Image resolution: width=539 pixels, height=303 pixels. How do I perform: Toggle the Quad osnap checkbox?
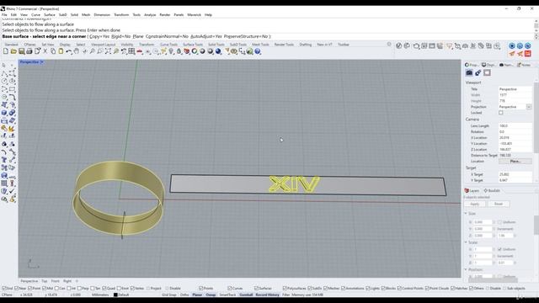click(x=104, y=288)
